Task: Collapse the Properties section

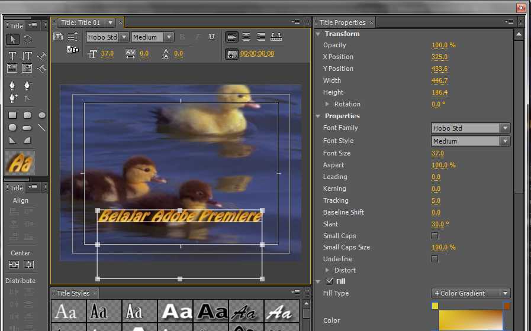Action: coord(318,116)
